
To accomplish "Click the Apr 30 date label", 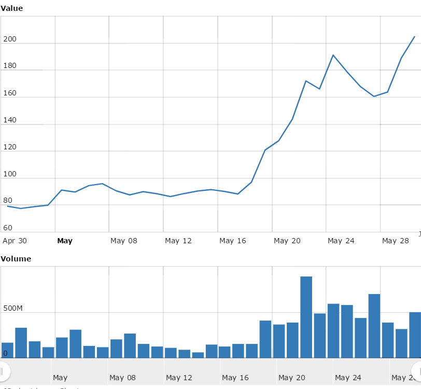I will [15, 241].
